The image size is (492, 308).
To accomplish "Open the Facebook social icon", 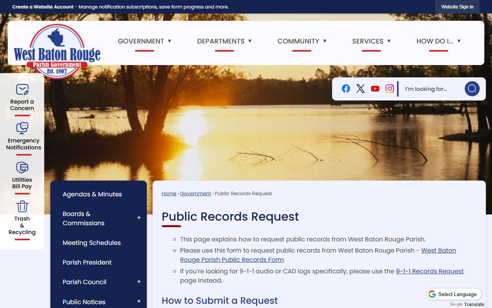I will tap(346, 89).
